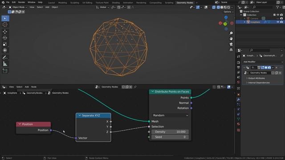Image resolution: width=285 pixels, height=160 pixels.
Task: Activate the Transform tool
Action: click(x=5, y=50)
